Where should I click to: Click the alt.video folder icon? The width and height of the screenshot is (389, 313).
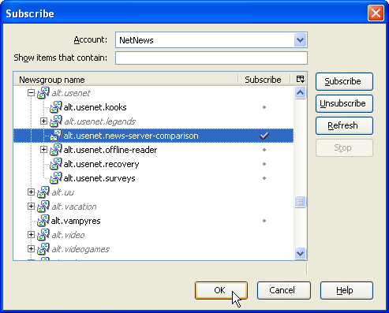[x=43, y=235]
